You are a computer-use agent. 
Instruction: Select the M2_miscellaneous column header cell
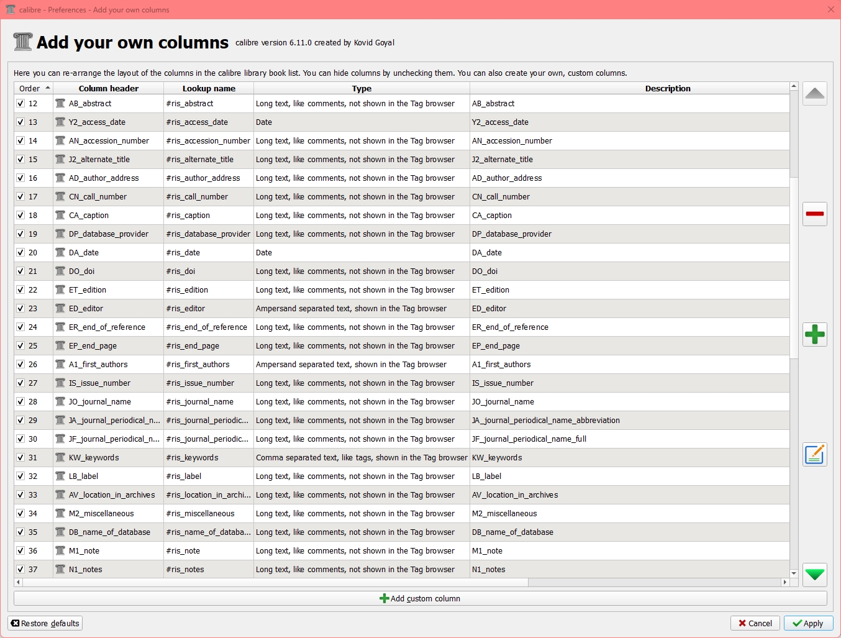click(109, 514)
